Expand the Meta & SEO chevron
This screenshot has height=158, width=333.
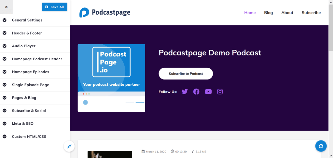click(x=5, y=123)
